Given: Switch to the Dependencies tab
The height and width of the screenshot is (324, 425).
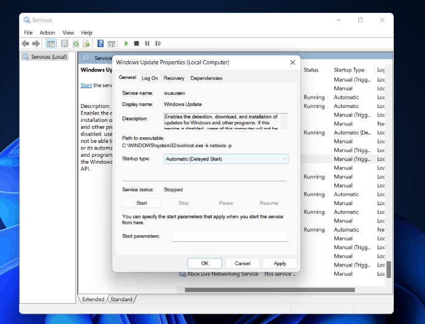Looking at the screenshot, I should pyautogui.click(x=206, y=78).
